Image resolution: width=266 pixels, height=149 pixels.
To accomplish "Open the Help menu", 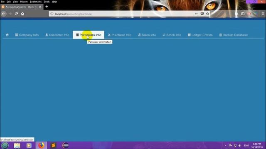I will point(54,2).
